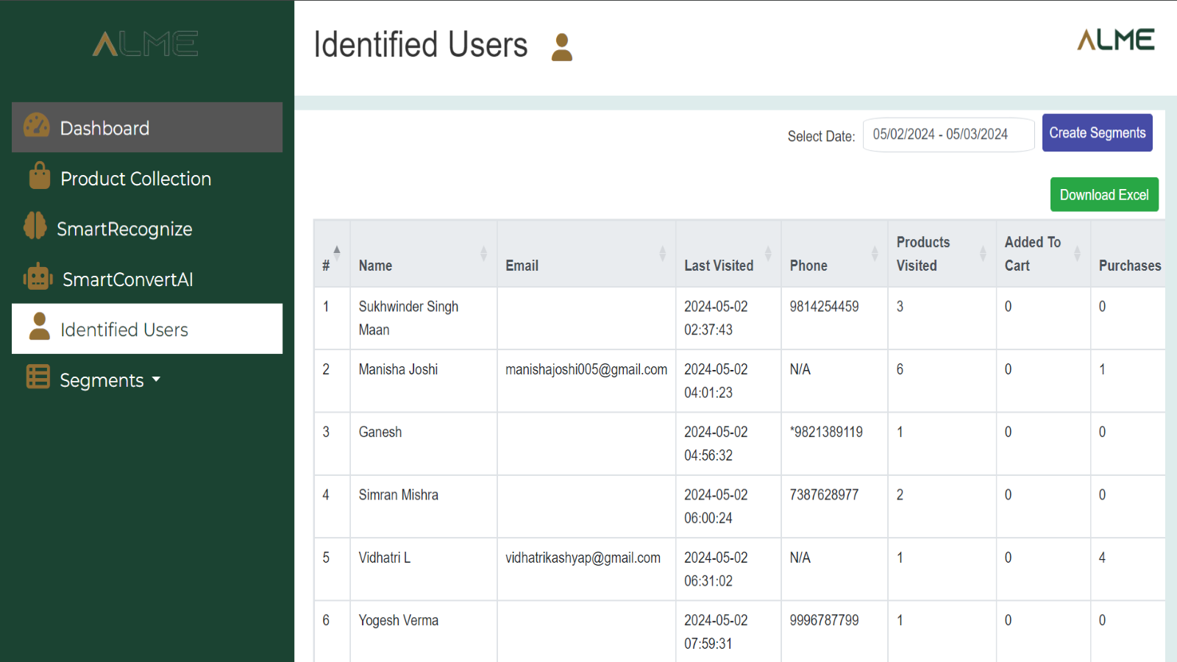Click the Download Excel button
The height and width of the screenshot is (662, 1177).
click(1104, 195)
